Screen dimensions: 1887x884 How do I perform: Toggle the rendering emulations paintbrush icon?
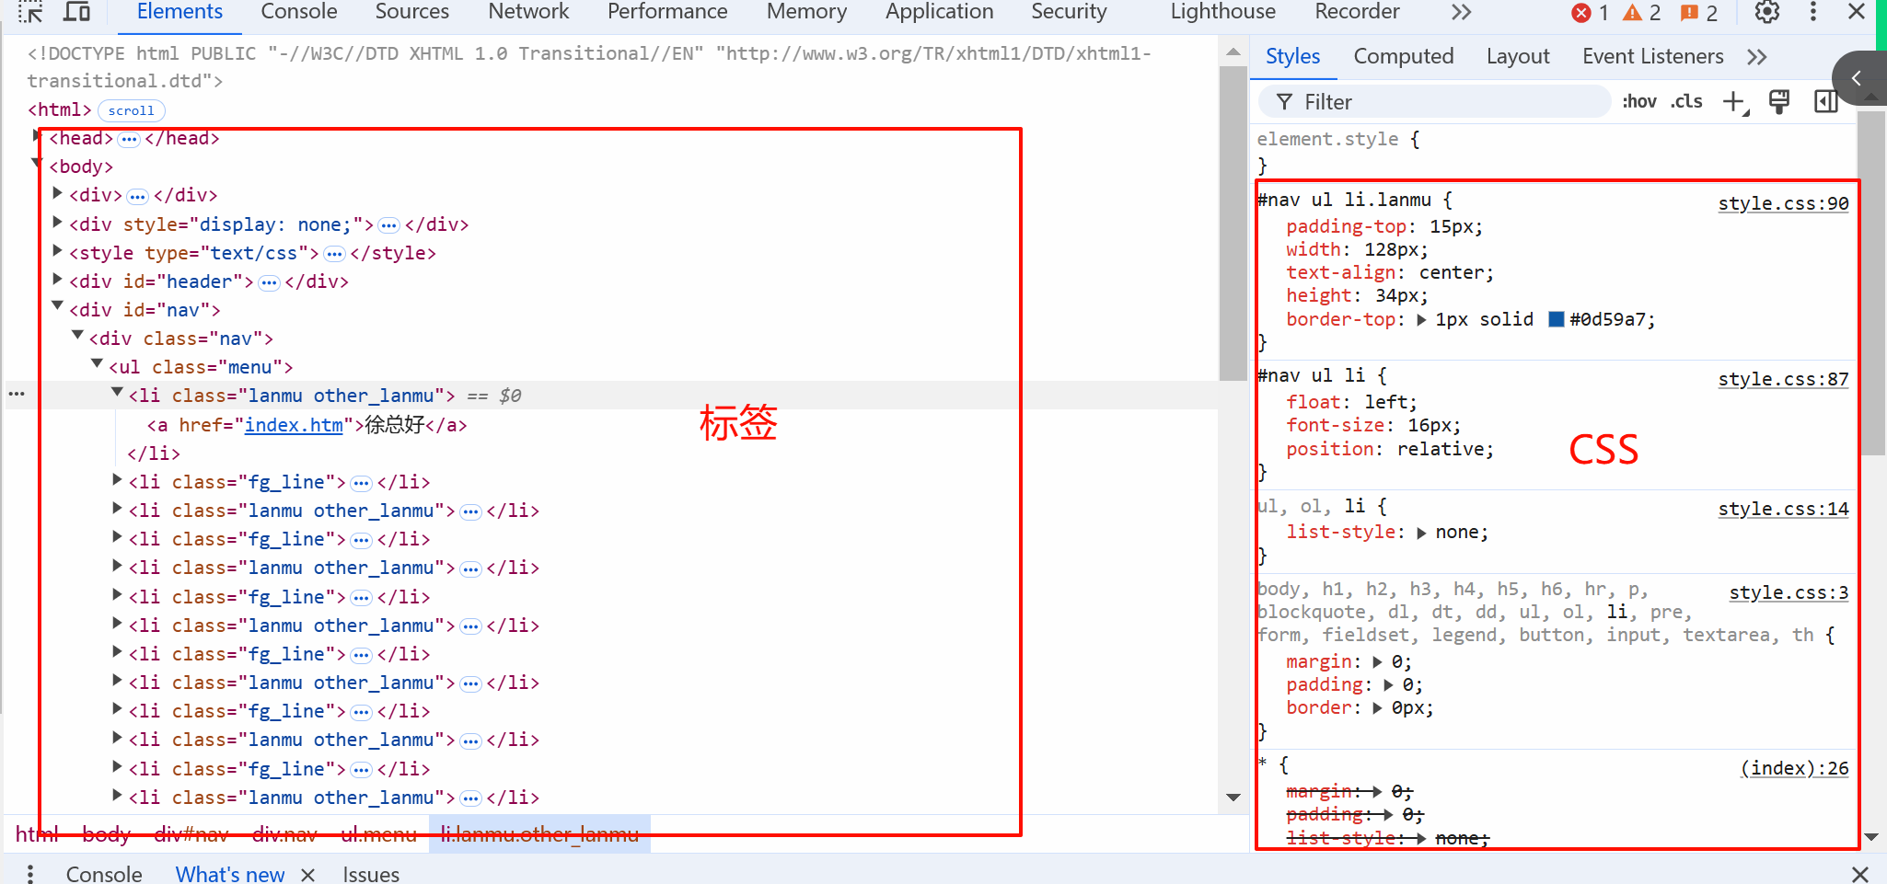tap(1779, 101)
